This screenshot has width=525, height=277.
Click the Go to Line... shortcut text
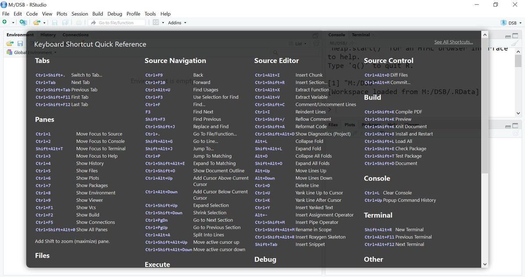[206, 141]
